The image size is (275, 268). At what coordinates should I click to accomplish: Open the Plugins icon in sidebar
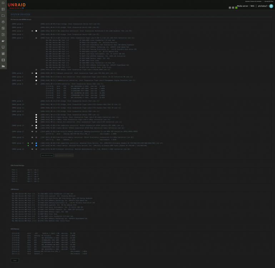pos(3,35)
